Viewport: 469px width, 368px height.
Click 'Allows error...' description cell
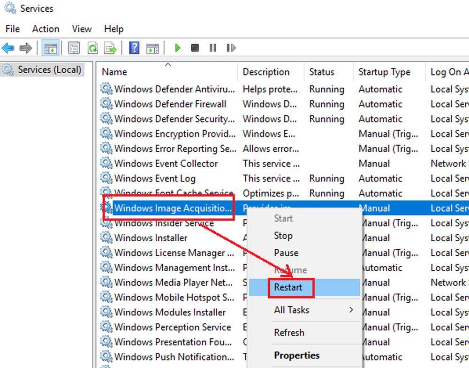point(271,148)
